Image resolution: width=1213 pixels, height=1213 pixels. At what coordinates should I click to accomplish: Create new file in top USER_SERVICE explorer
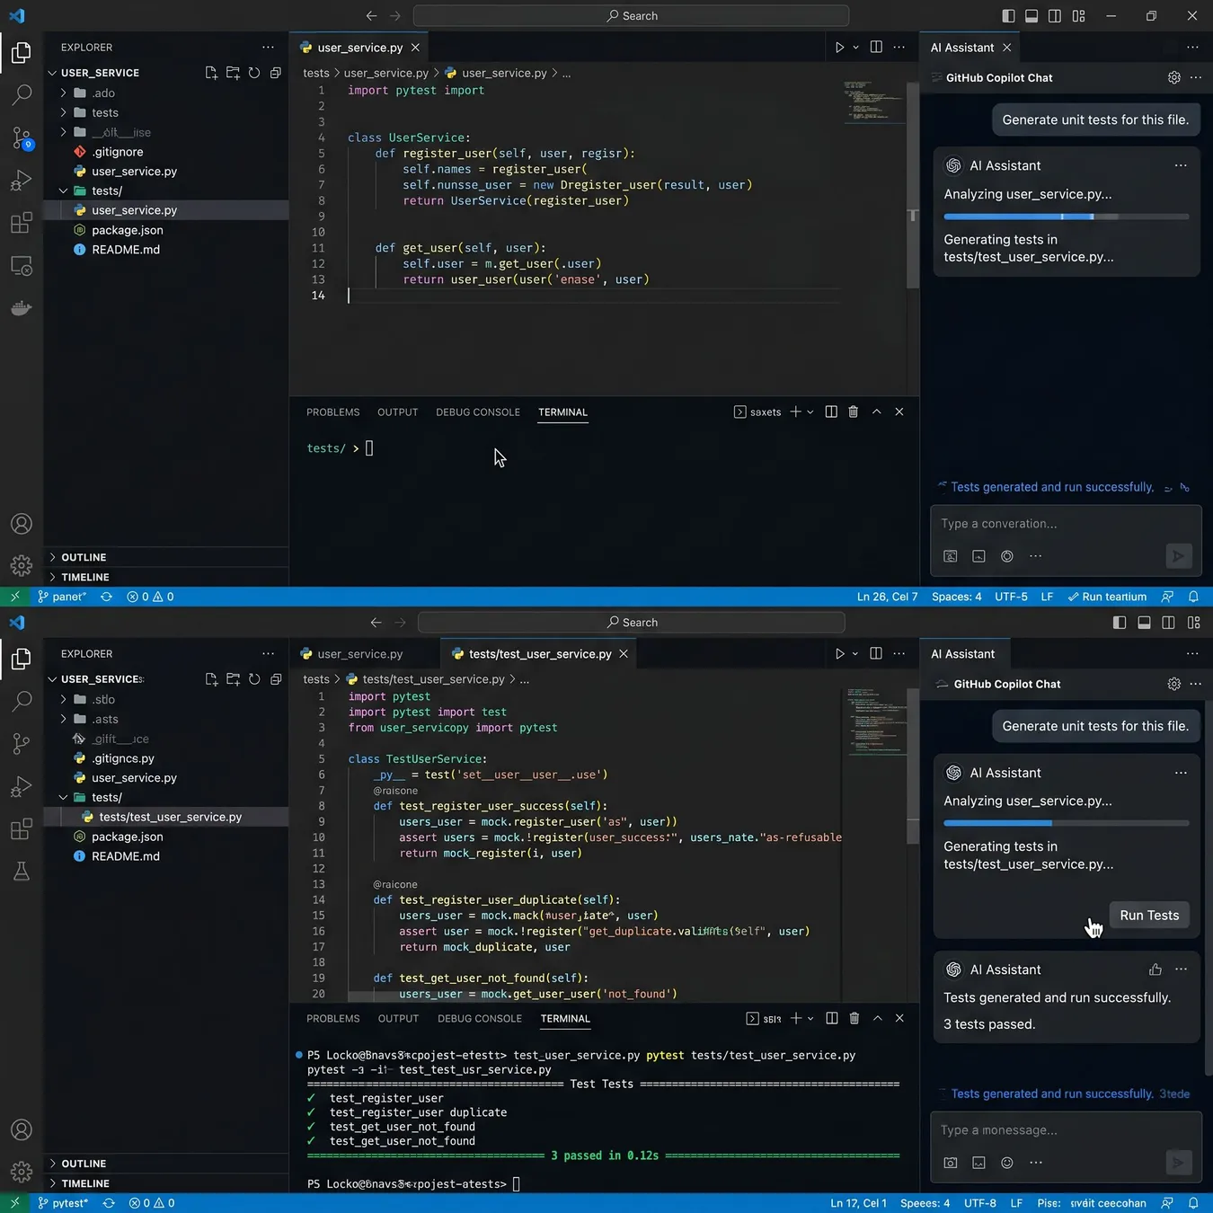pos(211,73)
